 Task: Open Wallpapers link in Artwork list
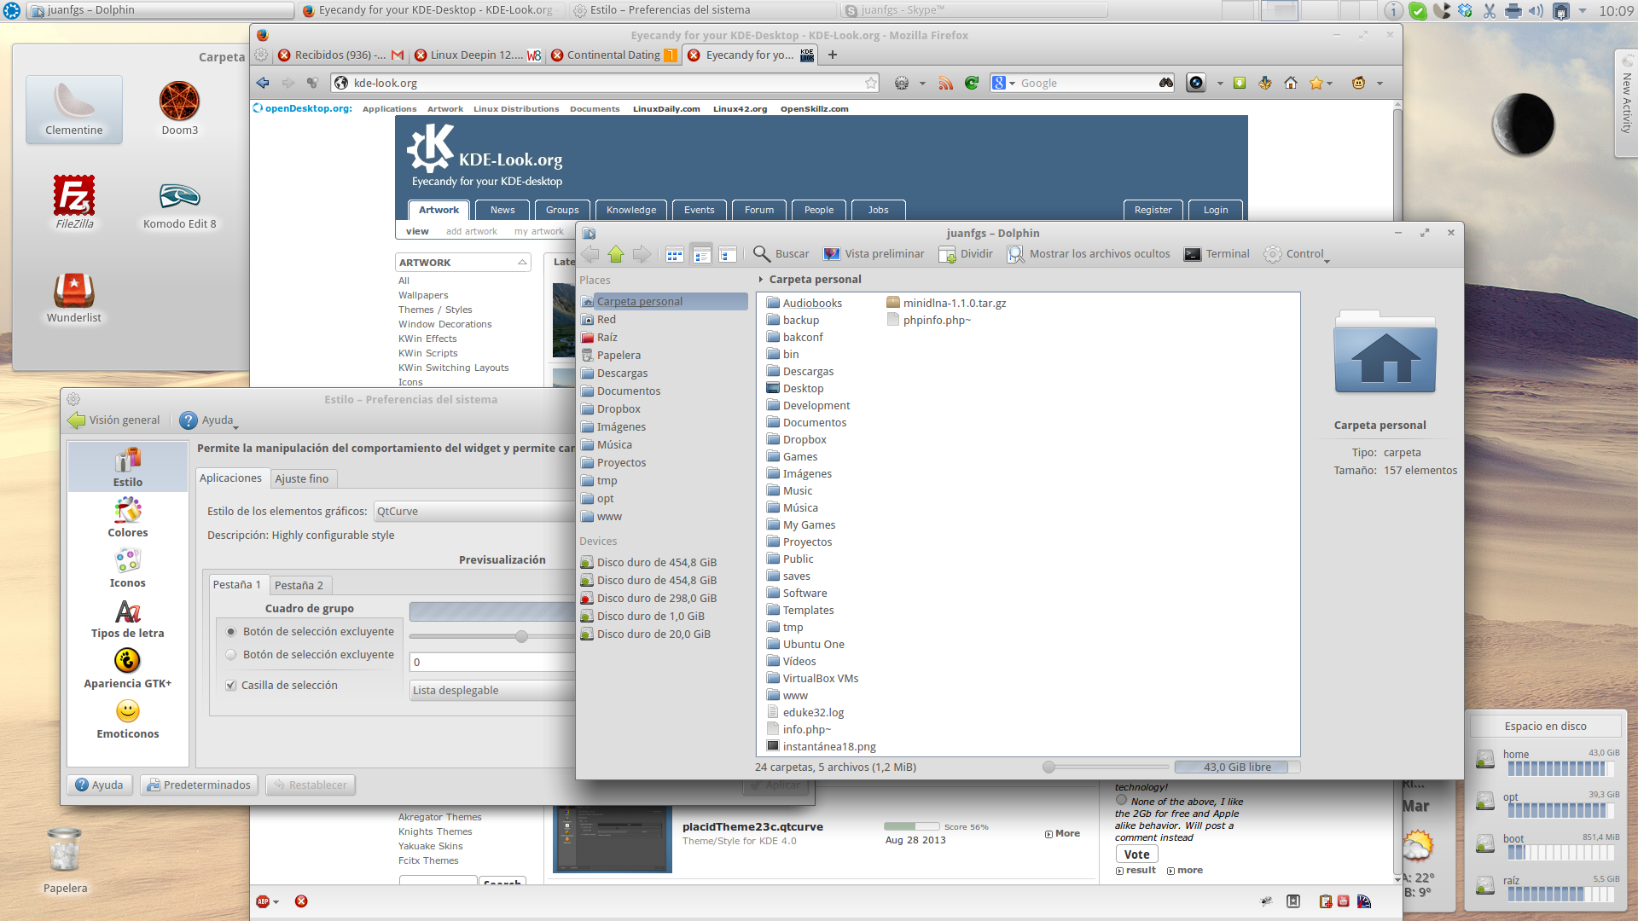tap(423, 296)
